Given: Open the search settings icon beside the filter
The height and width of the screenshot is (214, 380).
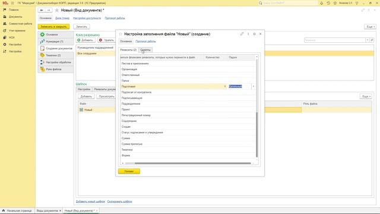Looking at the screenshot, I should click(x=372, y=40).
